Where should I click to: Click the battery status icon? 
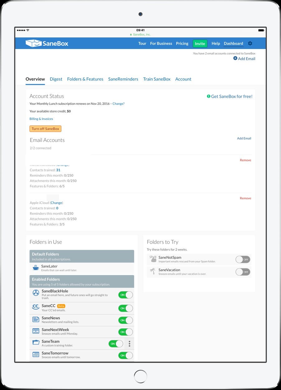(x=261, y=30)
